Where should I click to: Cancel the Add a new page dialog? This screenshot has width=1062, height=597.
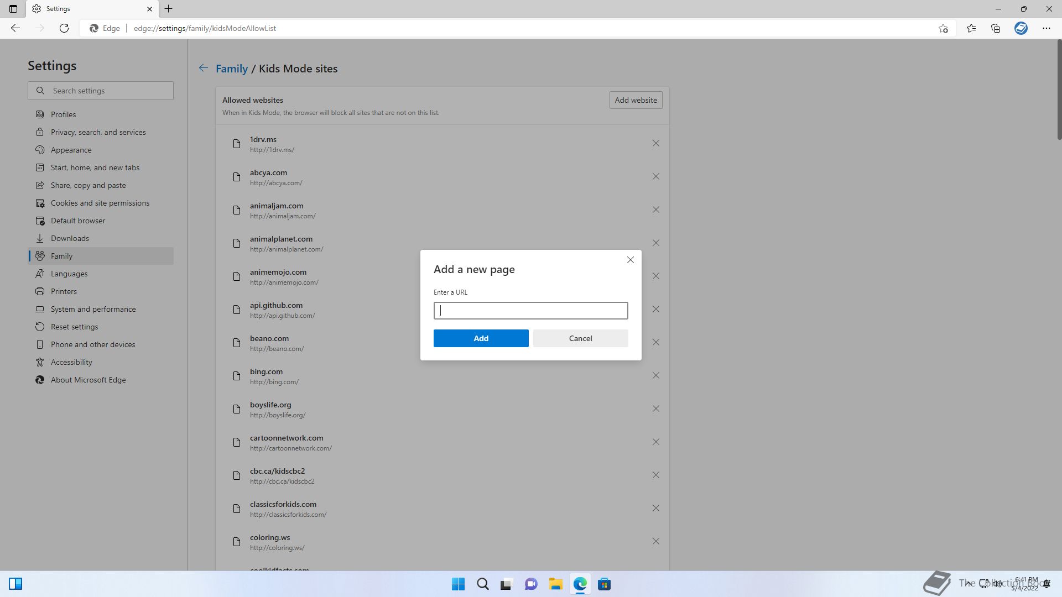click(x=580, y=338)
